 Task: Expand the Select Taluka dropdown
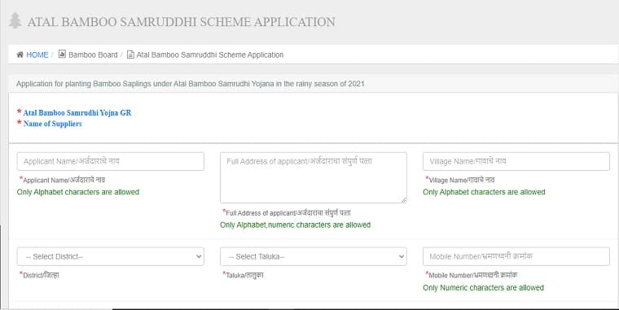point(313,256)
